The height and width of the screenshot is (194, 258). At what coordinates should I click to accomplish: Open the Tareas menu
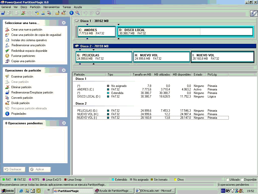pyautogui.click(x=67, y=7)
